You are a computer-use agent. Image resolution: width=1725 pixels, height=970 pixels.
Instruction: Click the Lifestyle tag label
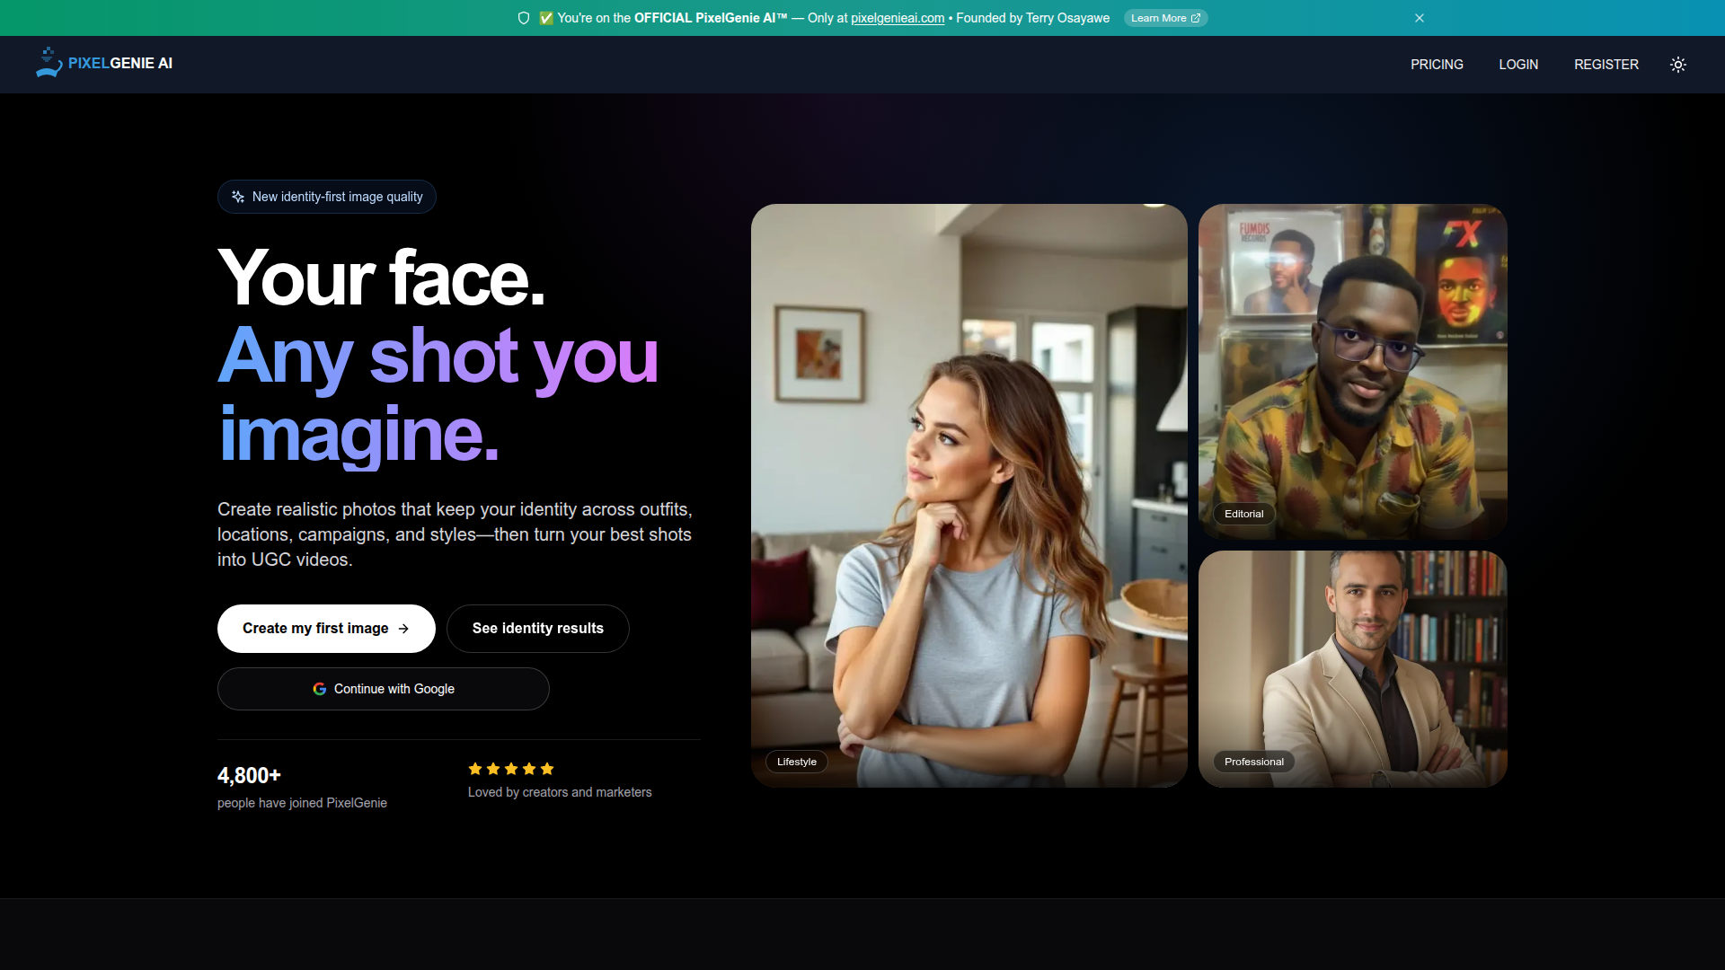[797, 762]
